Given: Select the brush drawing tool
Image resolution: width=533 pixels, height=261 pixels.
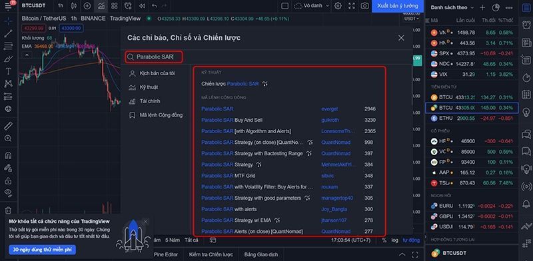Looking at the screenshot, I should (x=8, y=59).
